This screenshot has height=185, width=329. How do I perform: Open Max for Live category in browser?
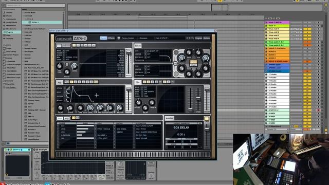click(11, 29)
